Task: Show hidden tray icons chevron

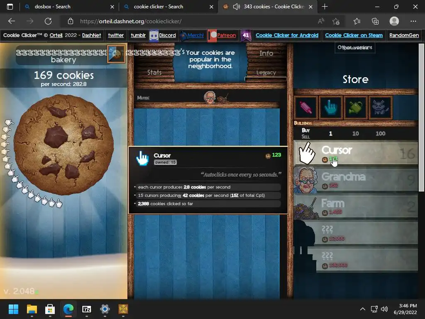Action: pos(362,309)
